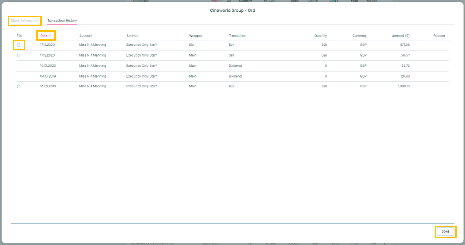The image size is (465, 245).
Task: Switch to Stock Information tab
Action: 25,21
